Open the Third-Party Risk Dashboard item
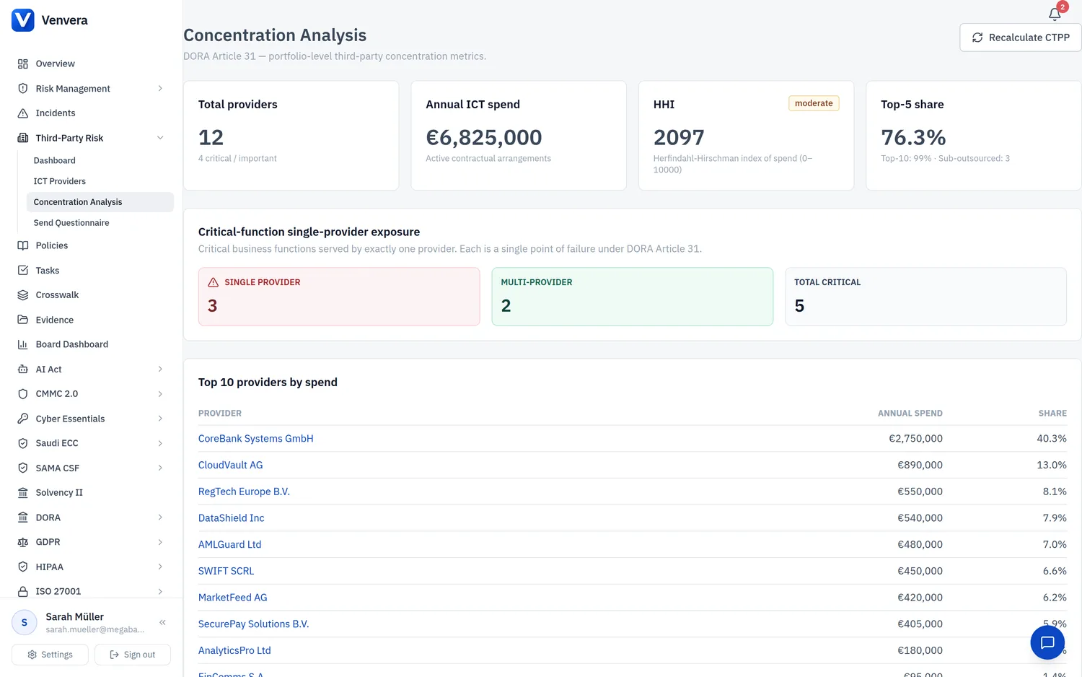The width and height of the screenshot is (1082, 677). 100,160
